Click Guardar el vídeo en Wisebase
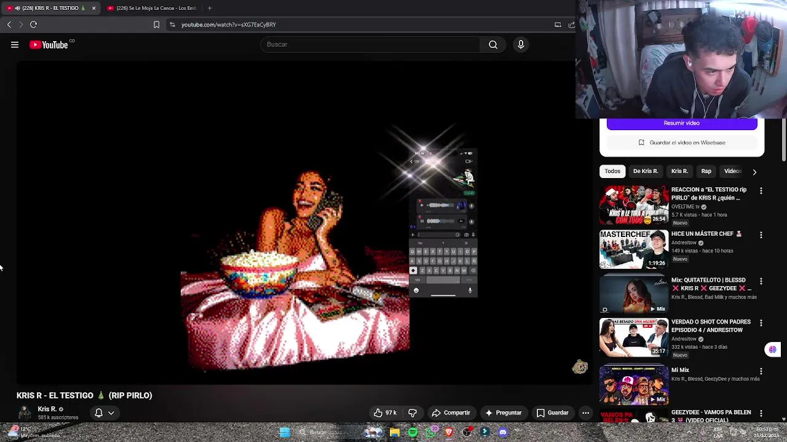 [682, 142]
